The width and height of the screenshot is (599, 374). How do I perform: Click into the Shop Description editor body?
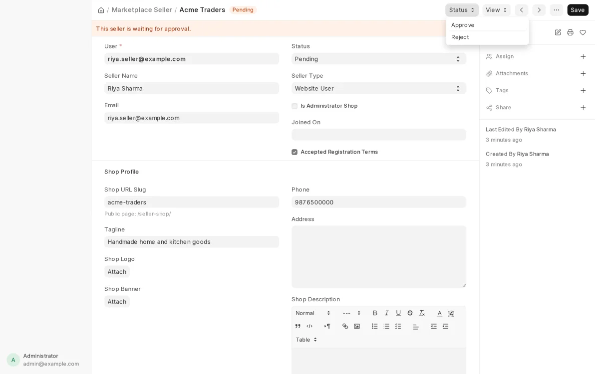tap(379, 361)
